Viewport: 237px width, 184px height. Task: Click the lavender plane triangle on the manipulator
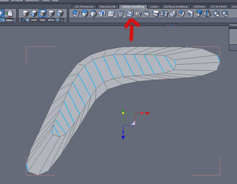pos(134,123)
